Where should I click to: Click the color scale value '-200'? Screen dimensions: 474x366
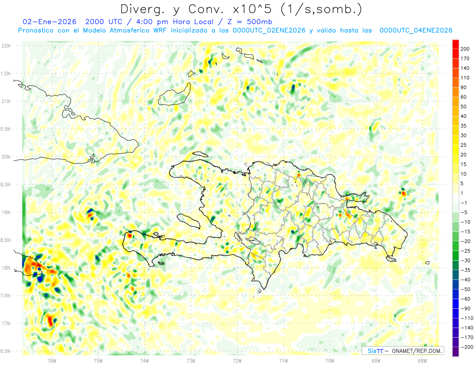tap(466, 347)
